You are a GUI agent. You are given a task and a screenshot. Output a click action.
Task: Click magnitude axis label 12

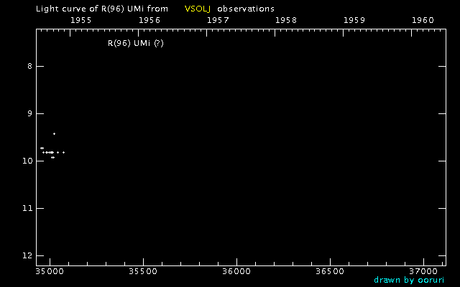click(27, 255)
